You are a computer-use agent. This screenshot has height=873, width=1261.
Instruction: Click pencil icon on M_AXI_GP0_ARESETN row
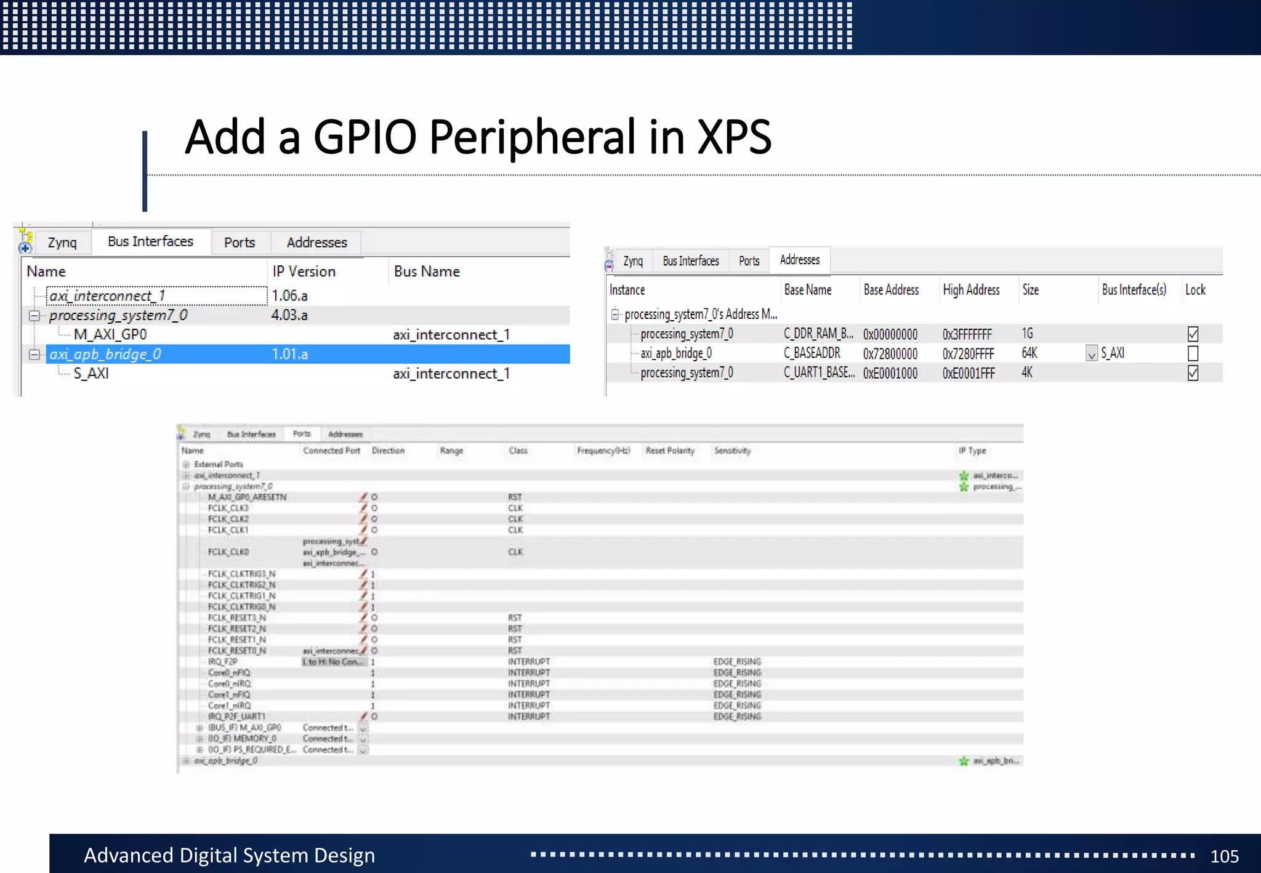click(364, 496)
